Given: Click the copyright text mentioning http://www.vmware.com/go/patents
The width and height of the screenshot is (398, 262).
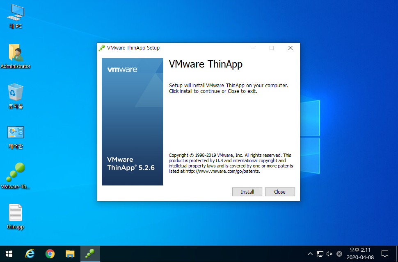Looking at the screenshot, I should pos(231,163).
